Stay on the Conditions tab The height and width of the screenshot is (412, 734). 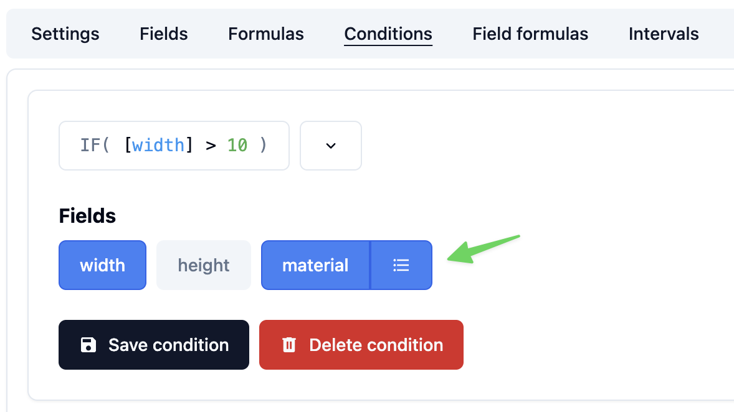[388, 34]
